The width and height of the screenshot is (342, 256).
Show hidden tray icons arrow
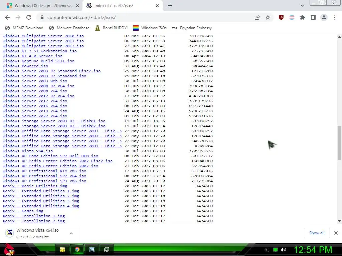[x=267, y=250]
